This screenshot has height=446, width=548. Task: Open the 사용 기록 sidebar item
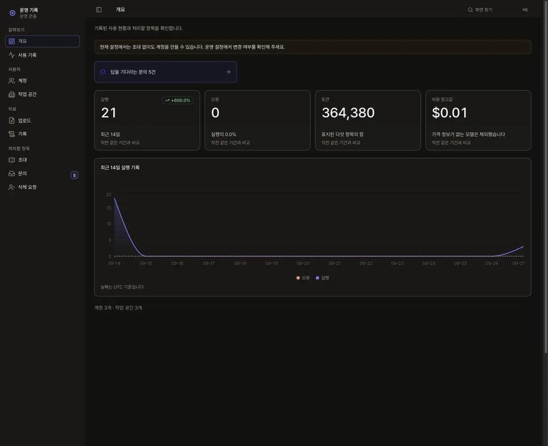42,55
